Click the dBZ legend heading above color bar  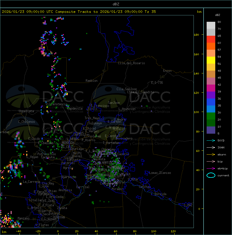click(x=217, y=15)
